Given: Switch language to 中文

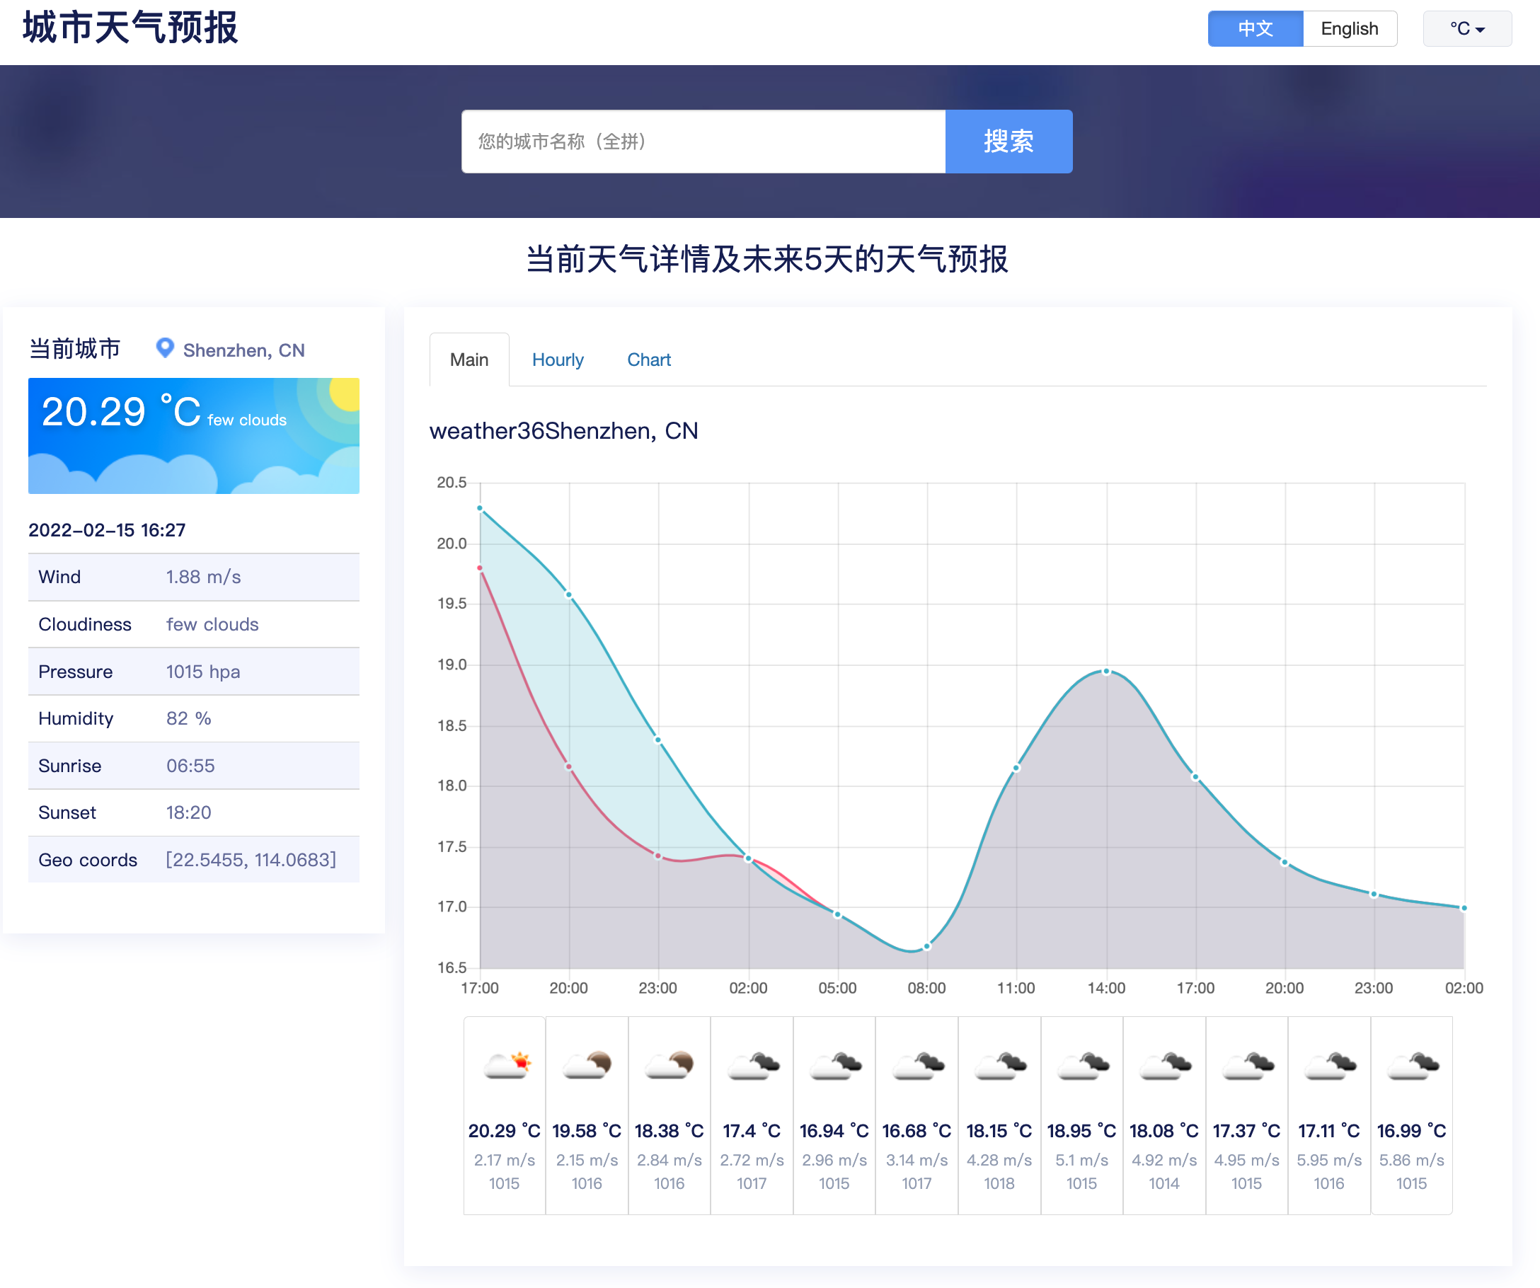Looking at the screenshot, I should [1255, 28].
